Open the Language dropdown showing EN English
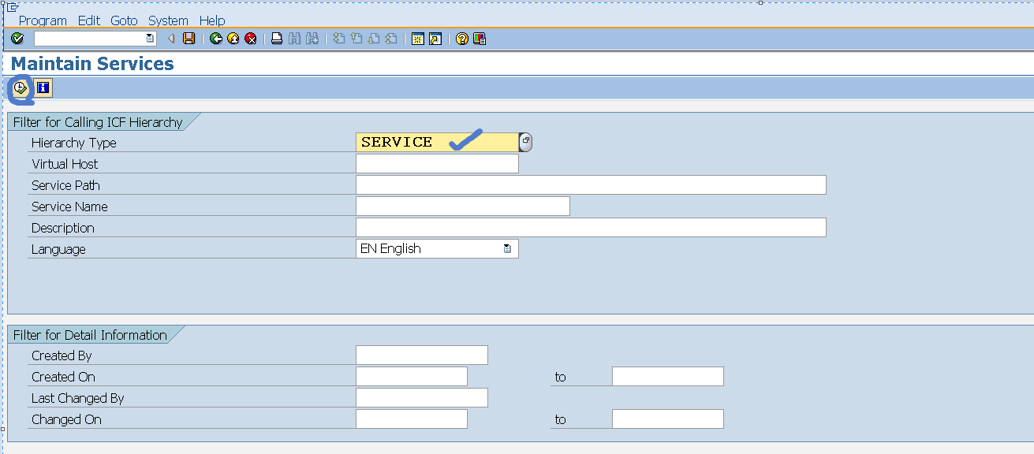 (x=506, y=247)
